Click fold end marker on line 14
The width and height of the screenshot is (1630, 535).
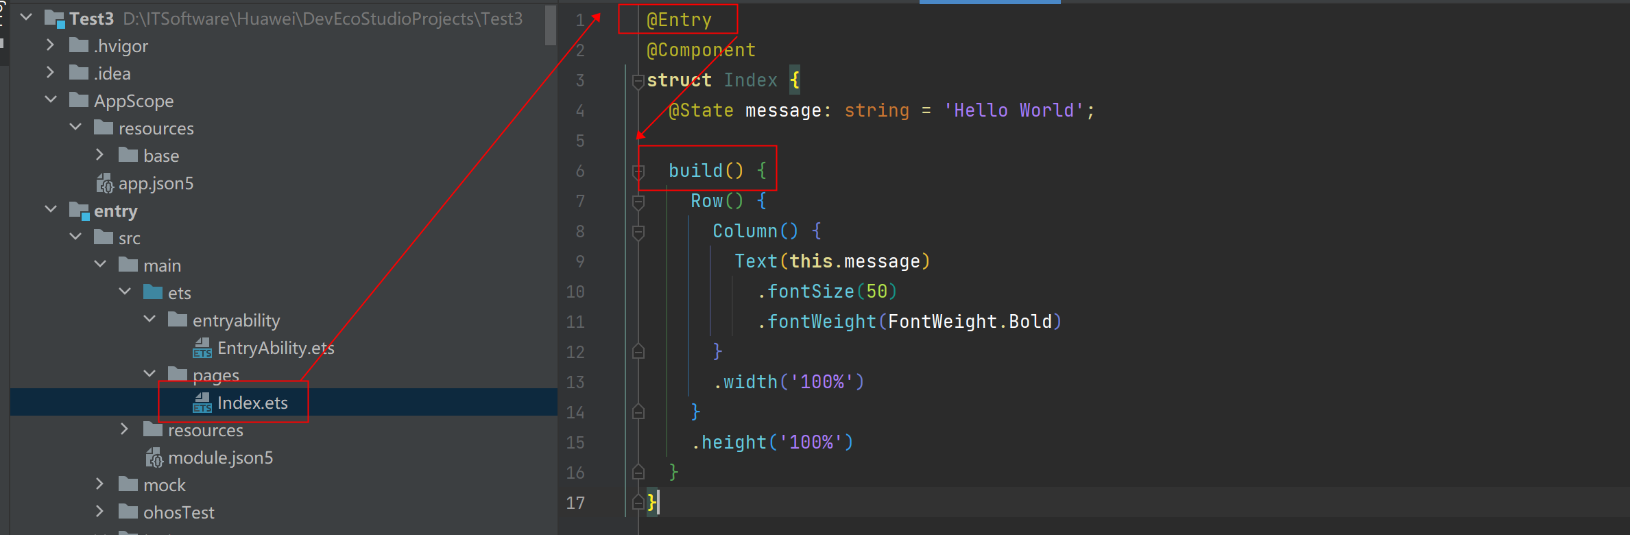(x=638, y=412)
